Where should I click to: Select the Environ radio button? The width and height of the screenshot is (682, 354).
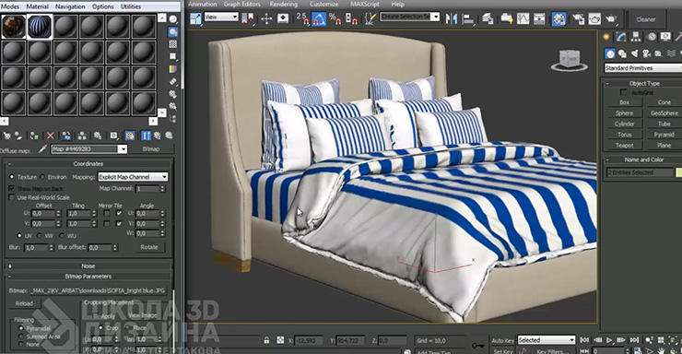[x=42, y=177]
